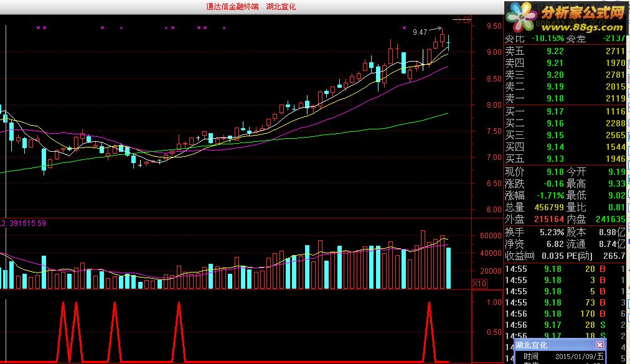Click the 时间 label in popup
This screenshot has height=364, width=630.
[x=531, y=357]
